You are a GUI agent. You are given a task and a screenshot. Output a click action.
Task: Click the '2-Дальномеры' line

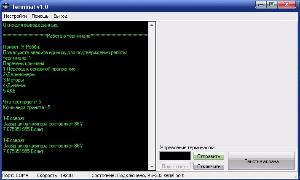tap(19, 74)
